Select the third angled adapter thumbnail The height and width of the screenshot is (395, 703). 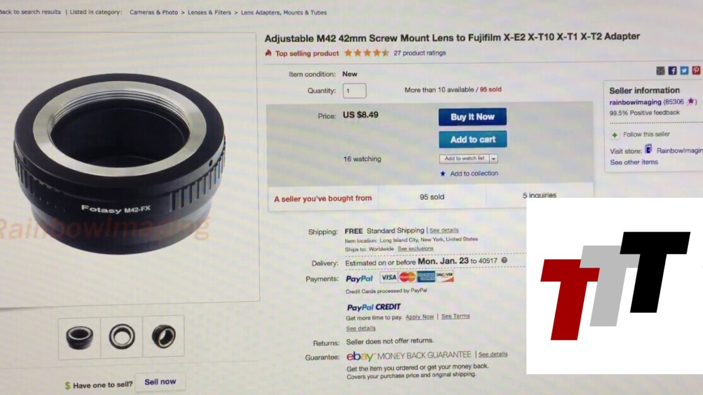163,336
